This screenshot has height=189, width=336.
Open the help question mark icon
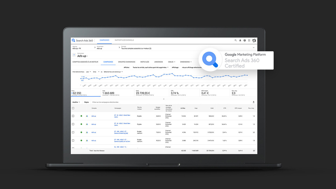[244, 40]
